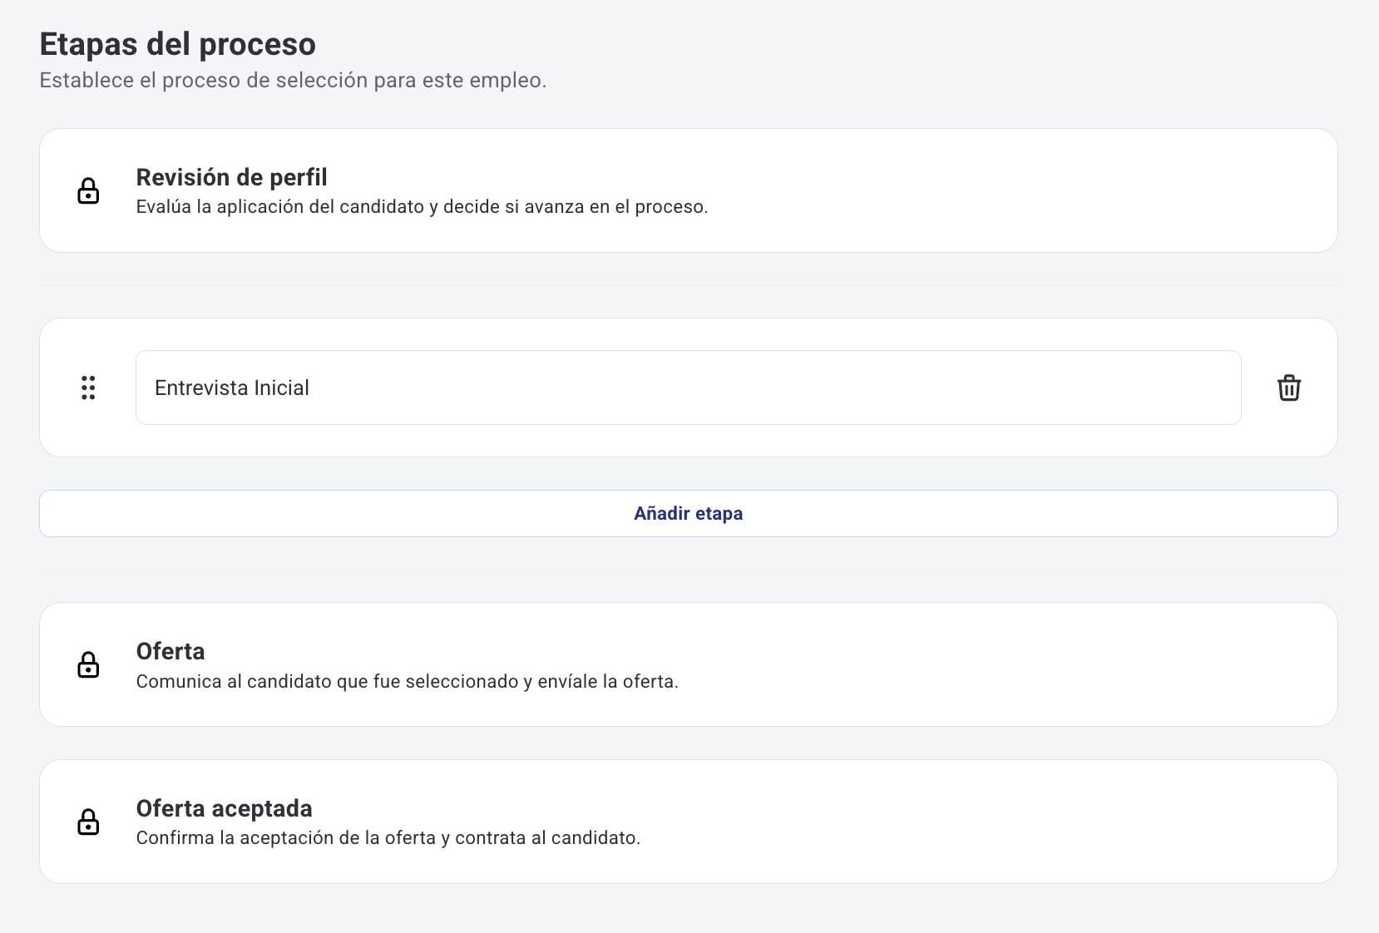Click the lock icon on the Oferta stage
The image size is (1379, 933).
tap(88, 664)
